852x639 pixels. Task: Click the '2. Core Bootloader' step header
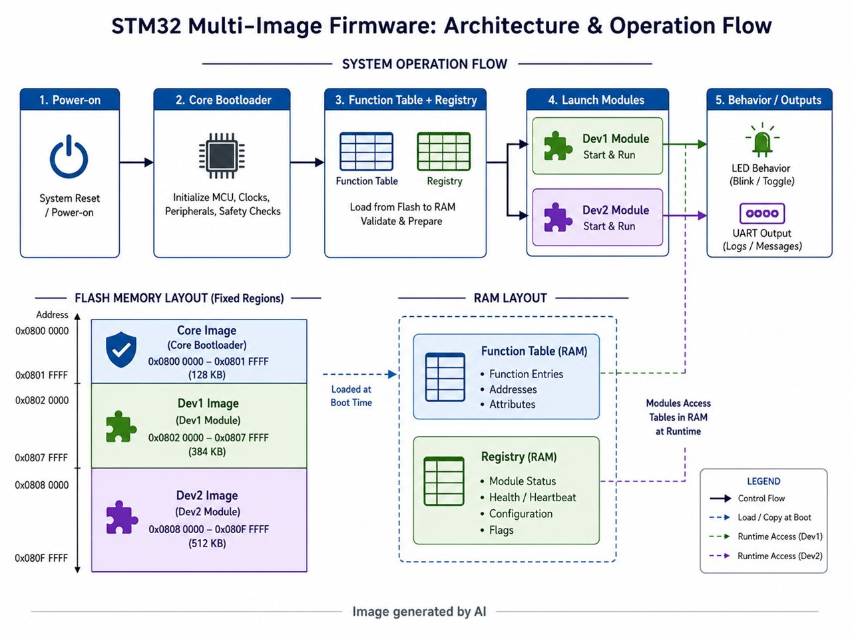(222, 100)
